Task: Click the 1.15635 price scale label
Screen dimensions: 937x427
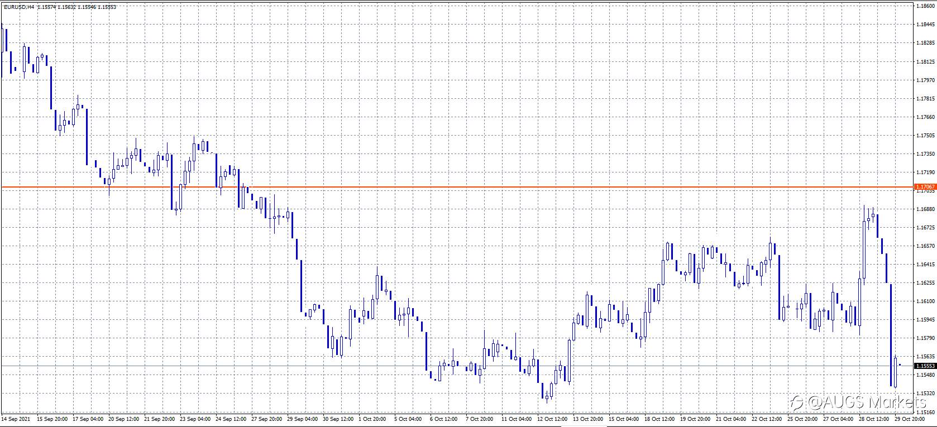Action: 925,356
